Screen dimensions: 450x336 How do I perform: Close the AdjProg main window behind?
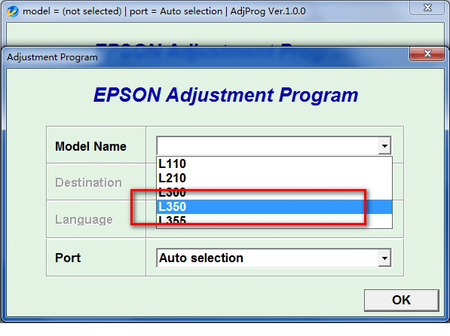tap(427, 8)
